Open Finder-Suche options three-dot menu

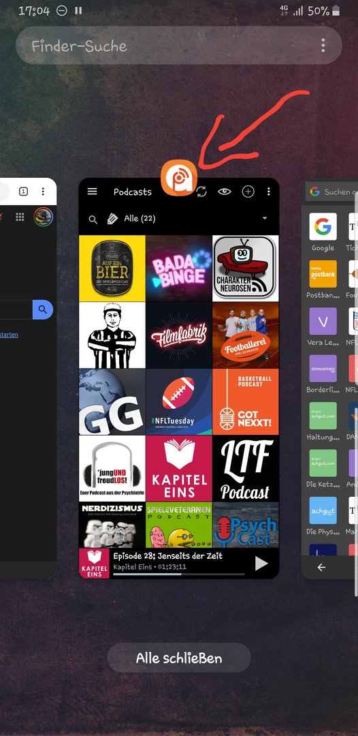[x=323, y=46]
